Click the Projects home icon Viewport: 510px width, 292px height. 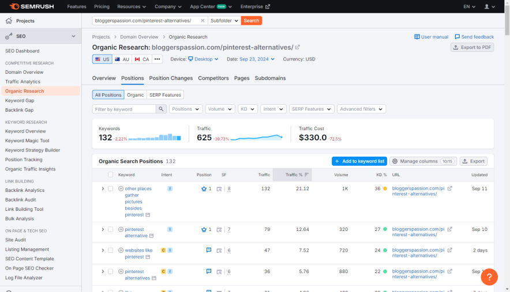tap(9, 21)
